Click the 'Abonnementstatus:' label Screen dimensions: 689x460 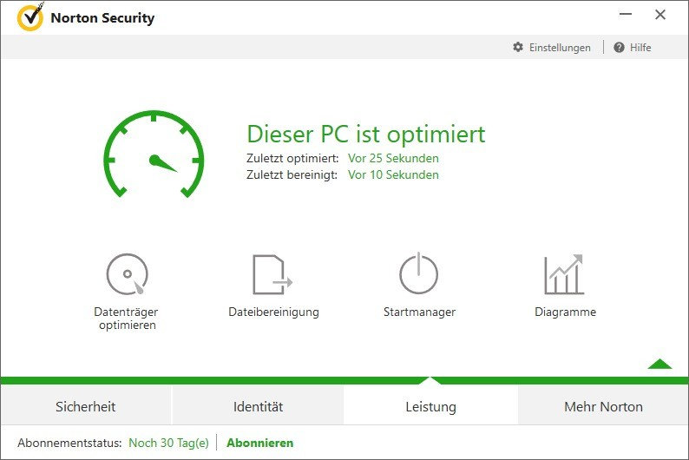(69, 443)
